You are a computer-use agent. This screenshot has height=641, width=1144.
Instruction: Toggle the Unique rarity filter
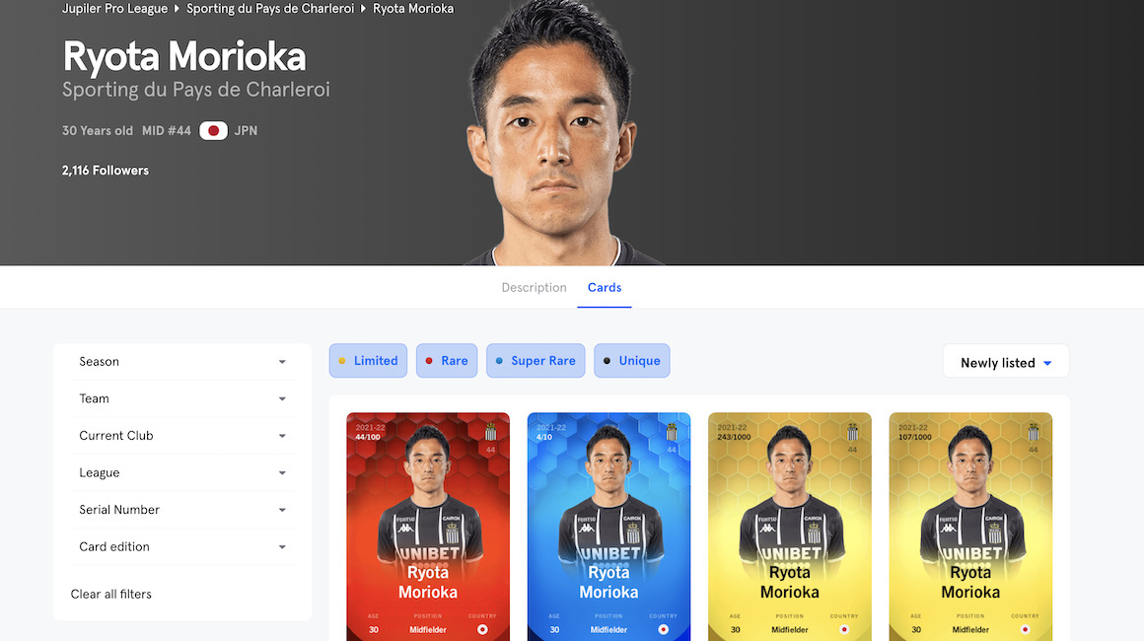pyautogui.click(x=632, y=360)
